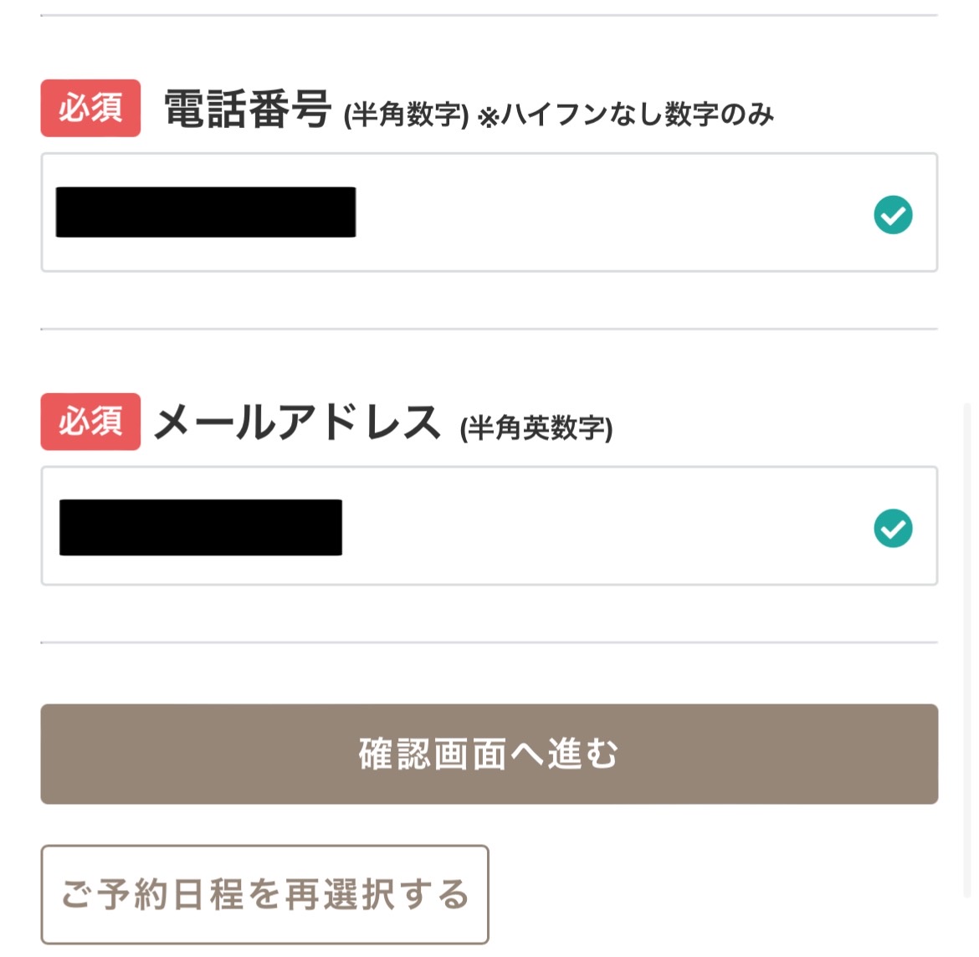
Task: Click the blacked-out email address value
Action: [x=201, y=527]
